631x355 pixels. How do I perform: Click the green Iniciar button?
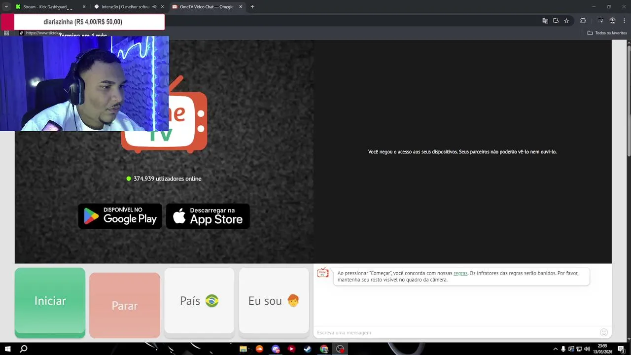pyautogui.click(x=50, y=302)
